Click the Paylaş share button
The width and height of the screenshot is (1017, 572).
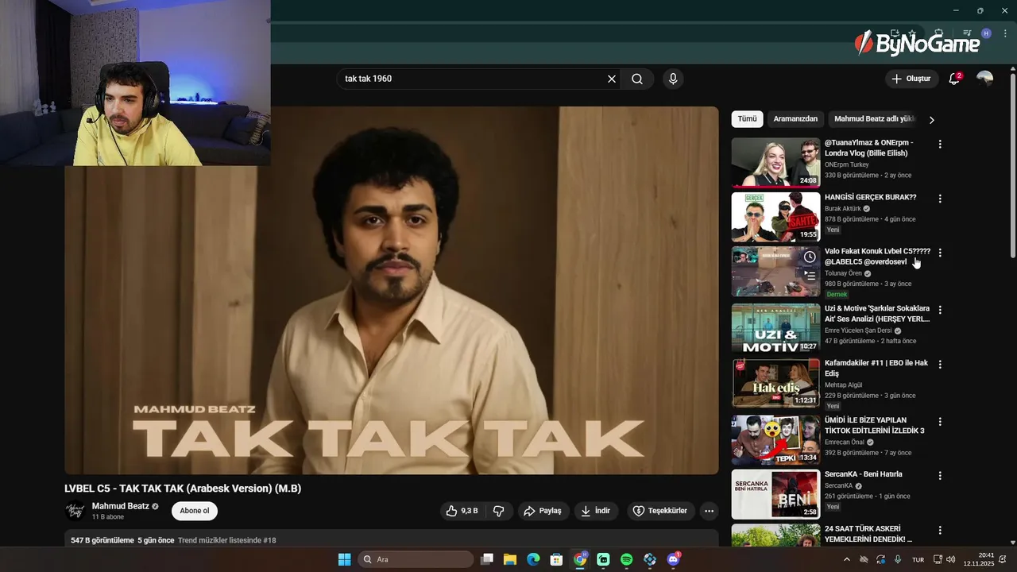tap(542, 511)
